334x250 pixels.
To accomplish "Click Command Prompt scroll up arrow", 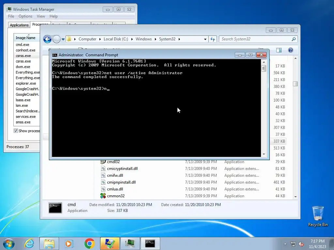I will pos(264,62).
